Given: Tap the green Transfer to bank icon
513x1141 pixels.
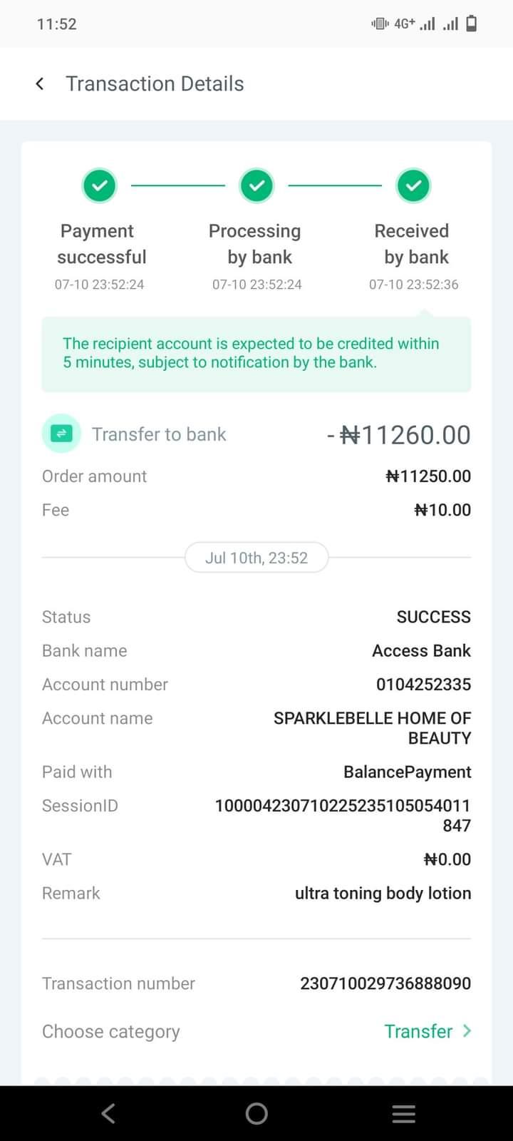Looking at the screenshot, I should [x=61, y=434].
